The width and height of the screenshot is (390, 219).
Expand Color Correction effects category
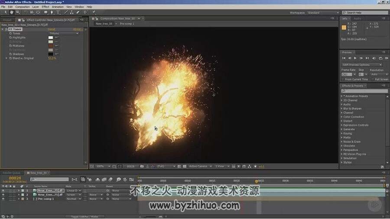[342, 117]
